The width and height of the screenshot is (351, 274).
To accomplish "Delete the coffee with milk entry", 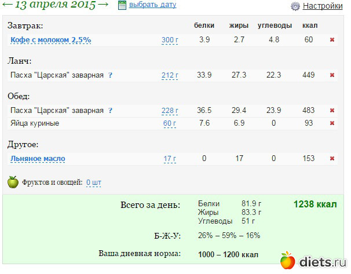I will pos(332,40).
